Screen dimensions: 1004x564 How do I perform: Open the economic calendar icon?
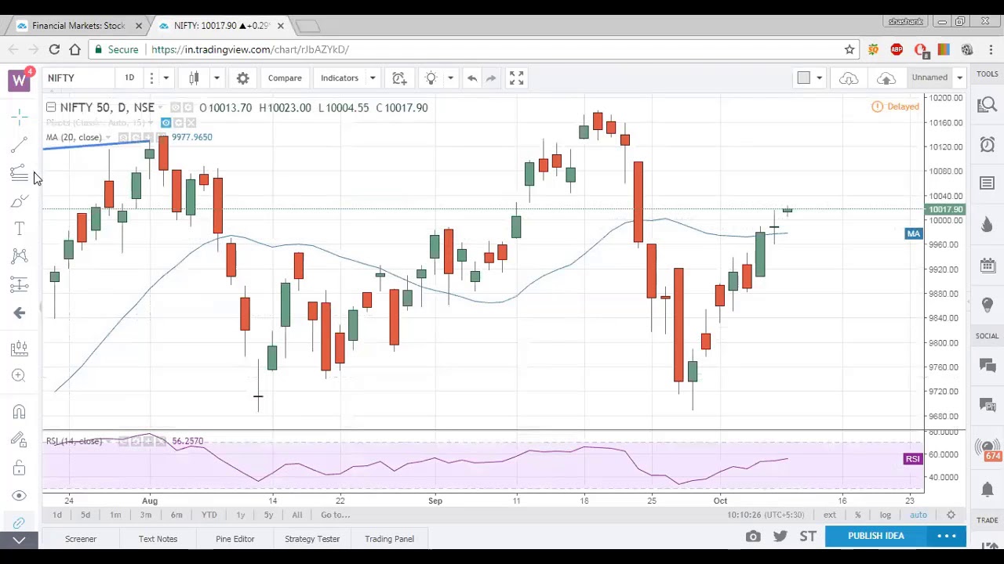click(x=987, y=265)
